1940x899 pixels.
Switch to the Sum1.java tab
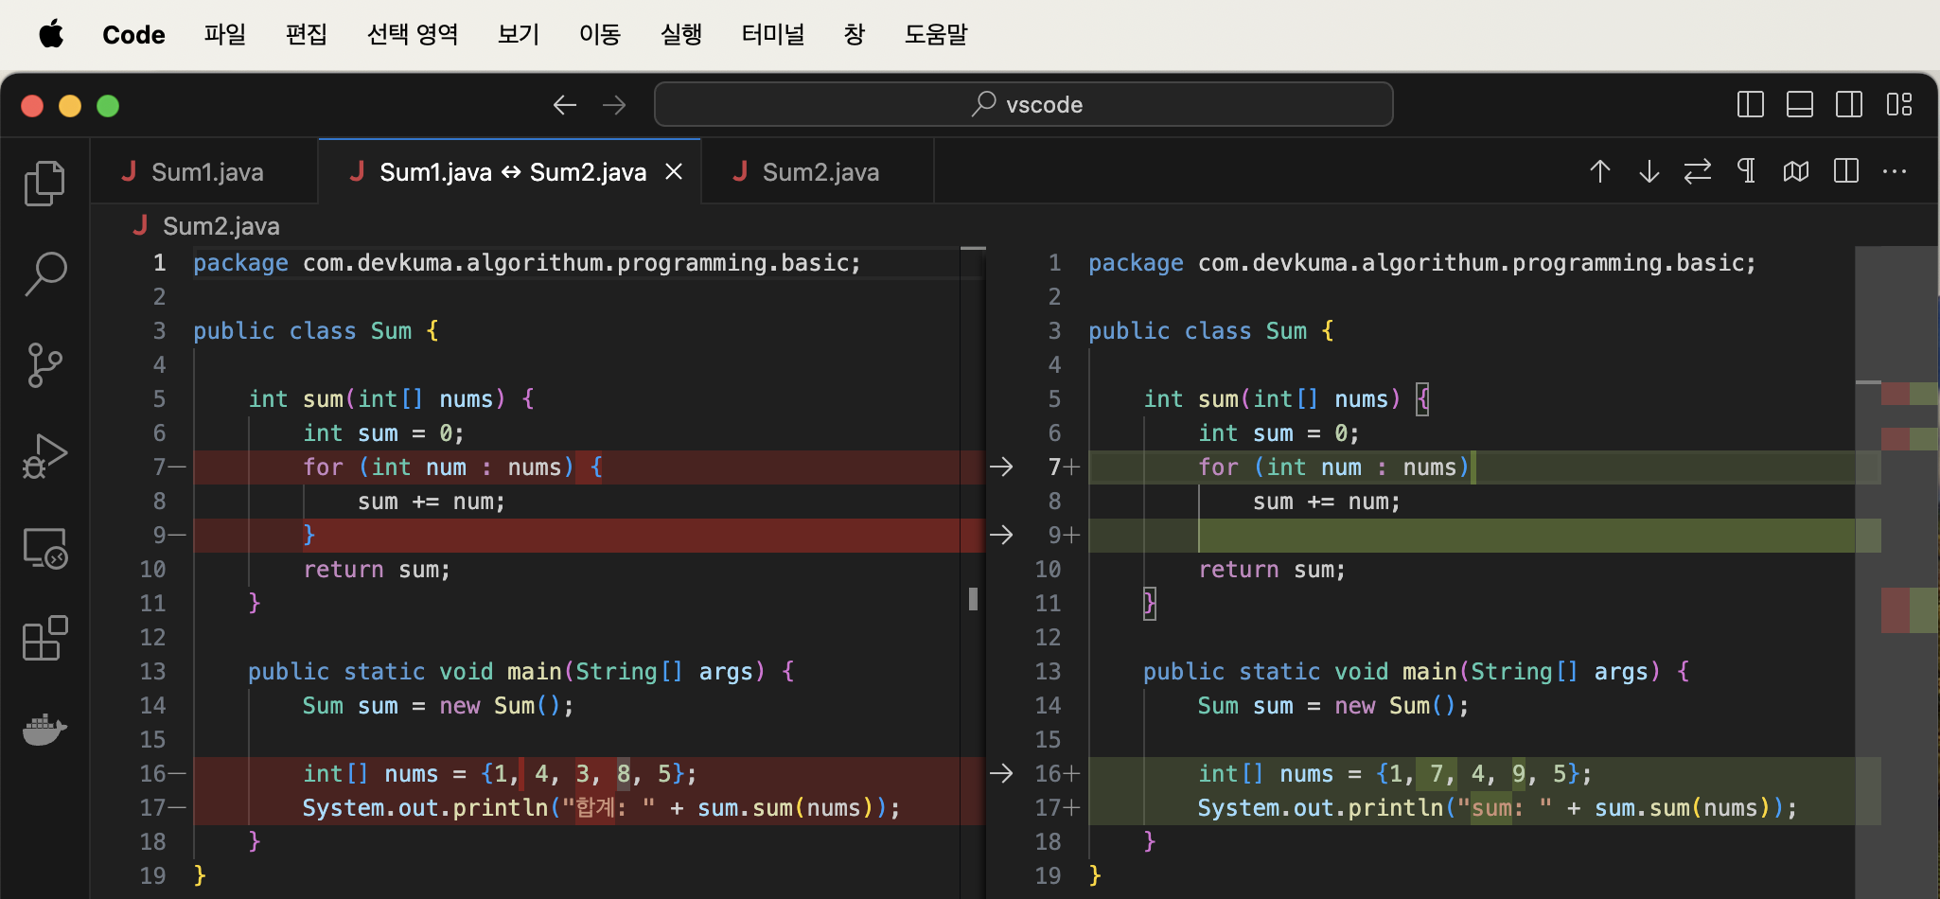pyautogui.click(x=204, y=171)
